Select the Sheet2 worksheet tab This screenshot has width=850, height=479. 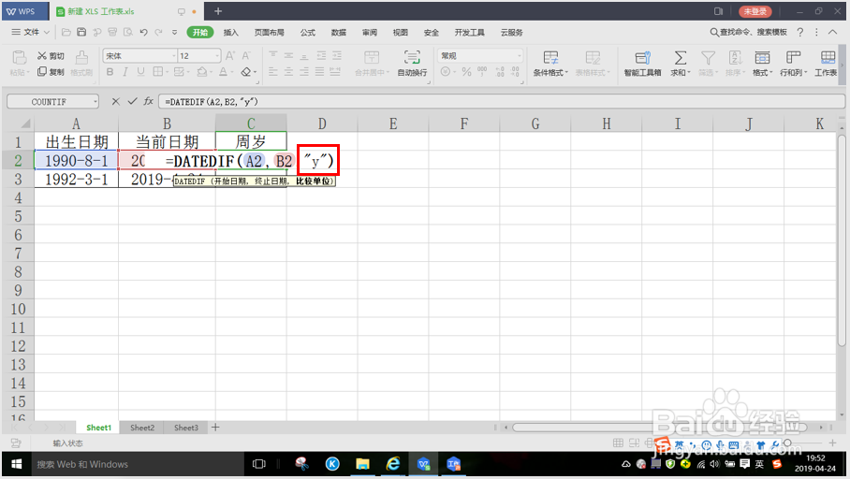(142, 428)
